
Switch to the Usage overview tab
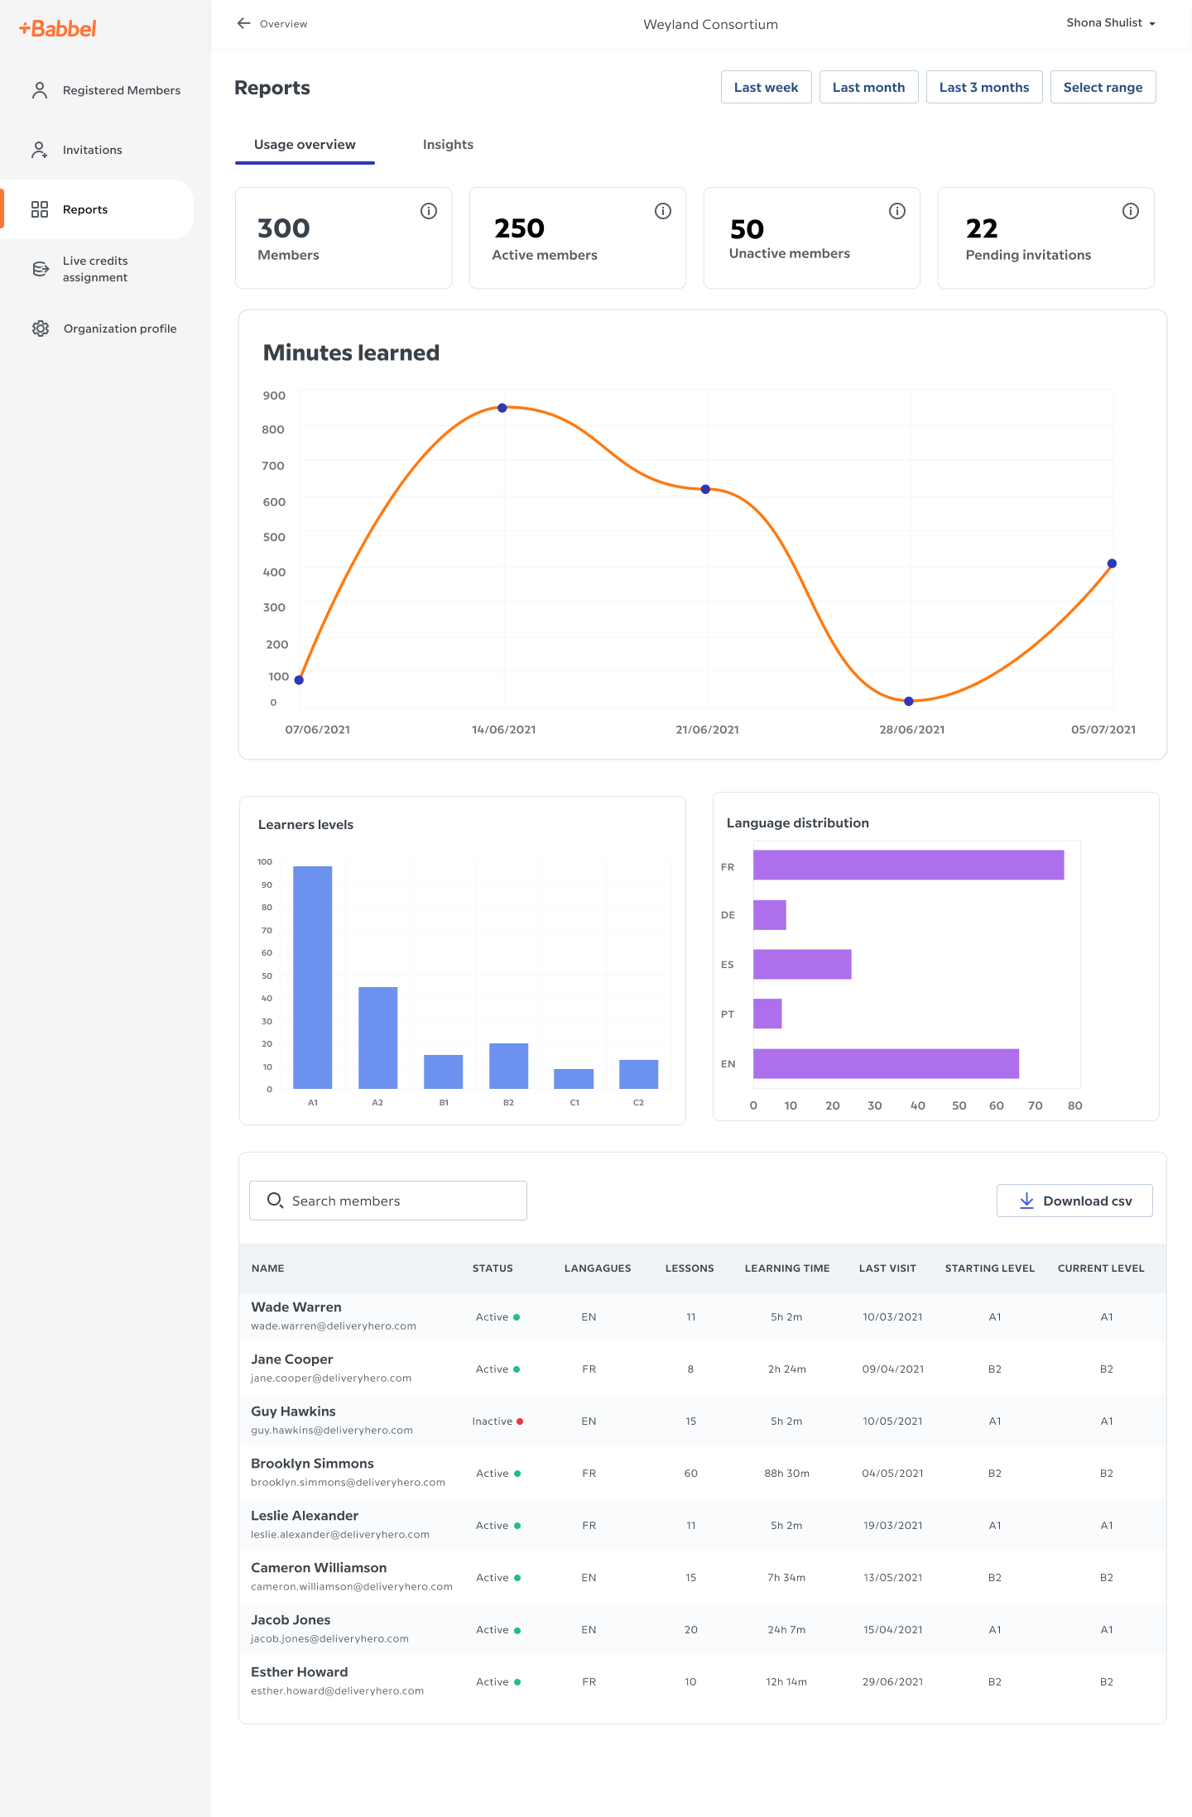point(305,145)
